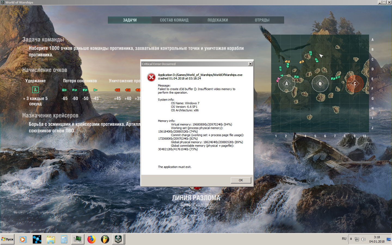Click the white player arrow on the minimap
The height and width of the screenshot is (245, 392).
coord(321,56)
